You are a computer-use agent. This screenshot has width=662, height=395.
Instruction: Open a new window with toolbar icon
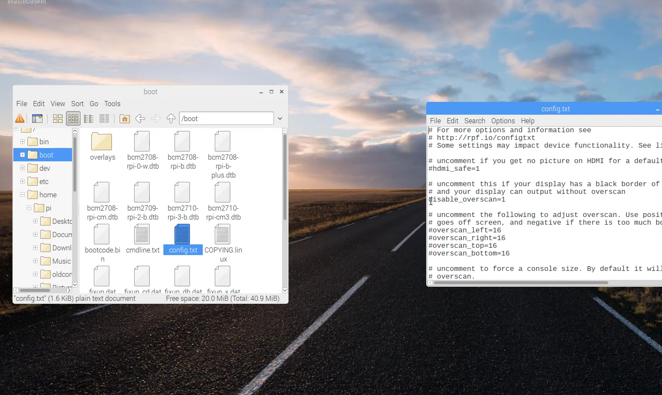tap(37, 119)
